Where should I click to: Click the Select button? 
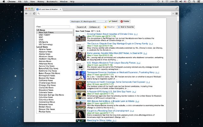[x=113, y=21]
